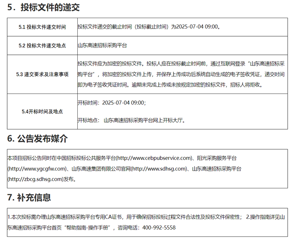Click the URL http://www.ygcgfw.com
Viewport: 294px width, 241px height.
(37, 169)
